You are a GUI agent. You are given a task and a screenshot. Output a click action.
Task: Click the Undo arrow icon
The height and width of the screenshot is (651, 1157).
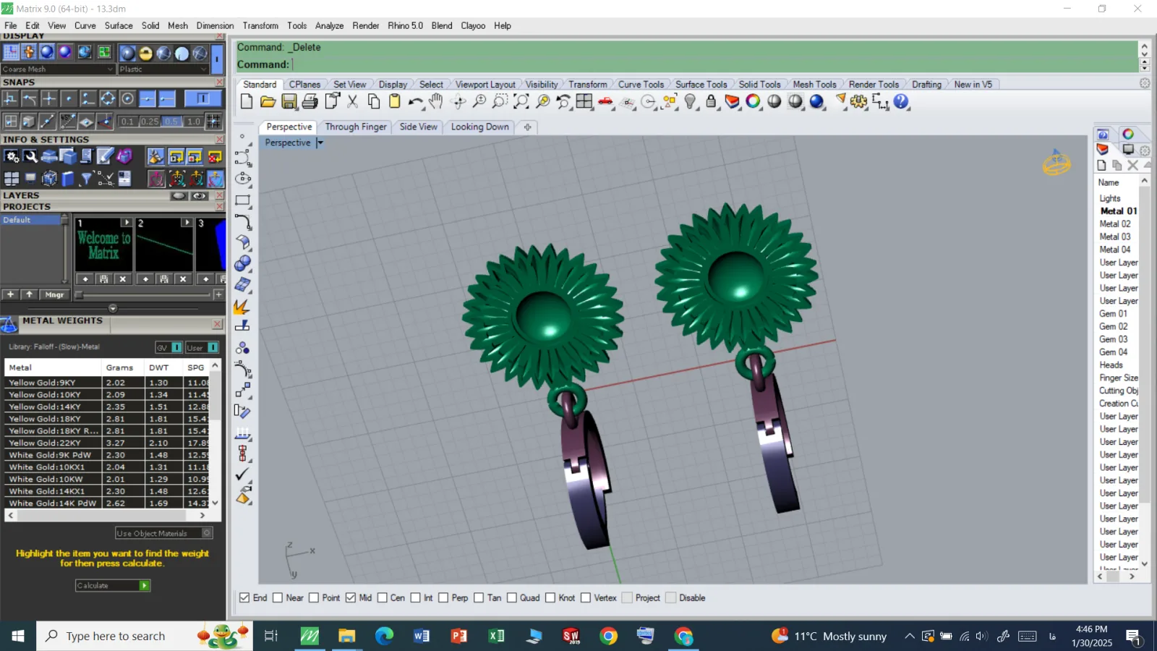coord(415,102)
